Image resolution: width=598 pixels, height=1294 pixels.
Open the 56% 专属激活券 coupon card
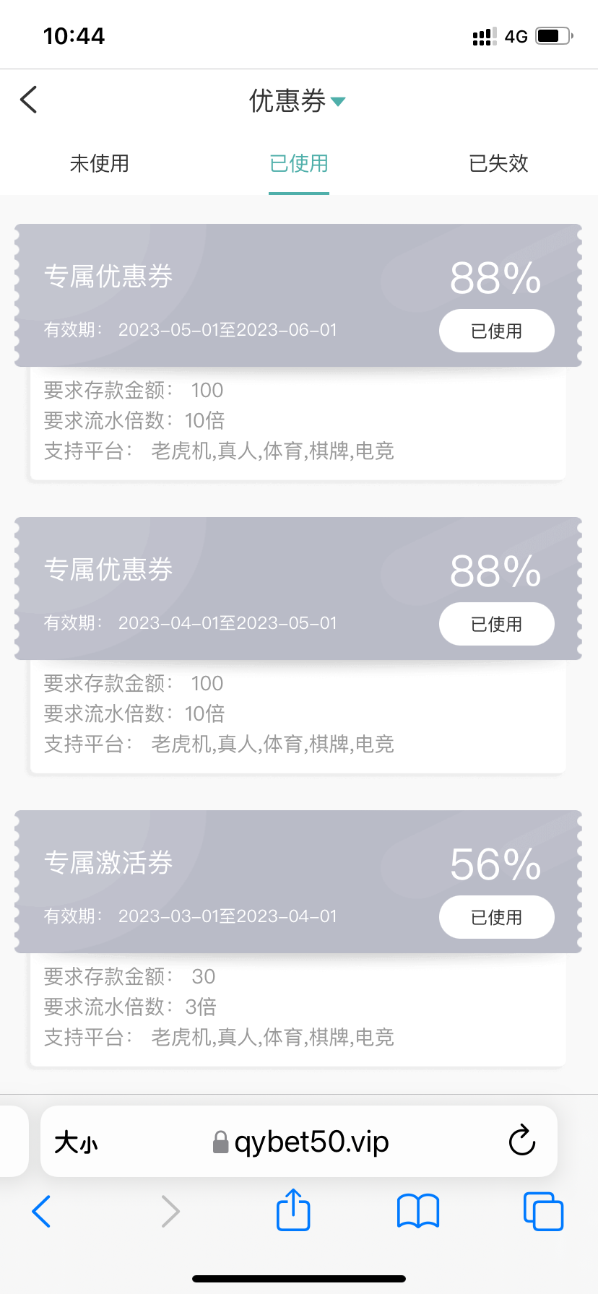coord(299,881)
